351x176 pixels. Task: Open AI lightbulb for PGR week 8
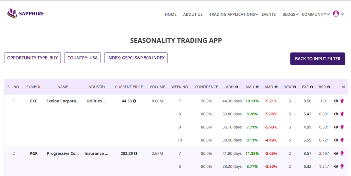[342, 166]
